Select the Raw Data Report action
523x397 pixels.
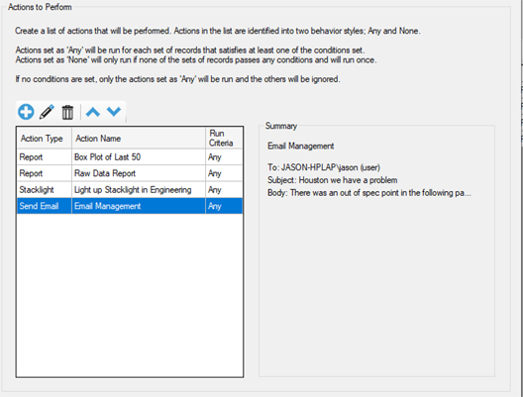pos(130,173)
